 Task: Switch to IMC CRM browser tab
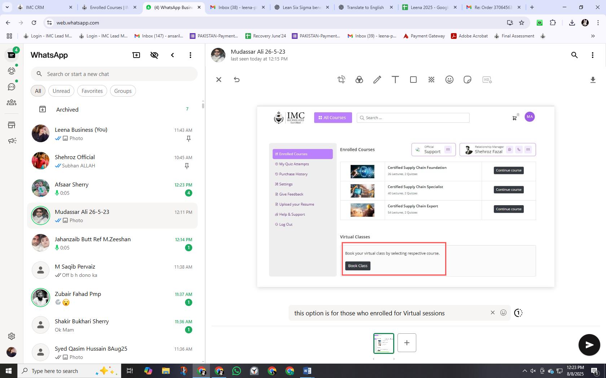[x=44, y=7]
